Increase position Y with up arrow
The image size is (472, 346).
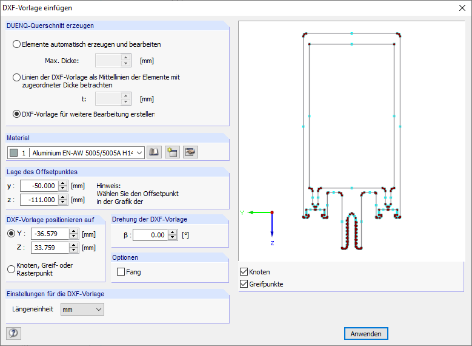(74, 231)
